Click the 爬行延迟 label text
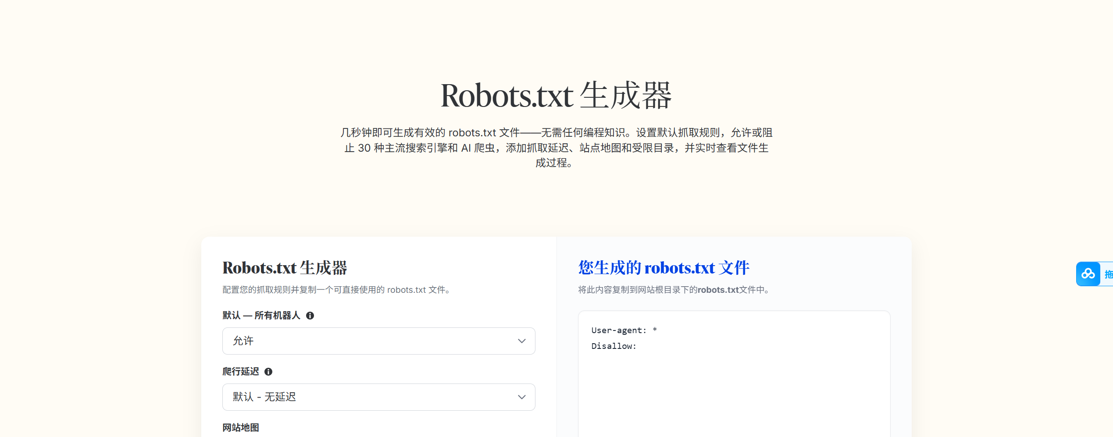The width and height of the screenshot is (1113, 437). click(241, 372)
